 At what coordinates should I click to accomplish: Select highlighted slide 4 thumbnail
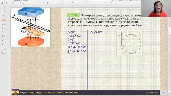[5, 20]
